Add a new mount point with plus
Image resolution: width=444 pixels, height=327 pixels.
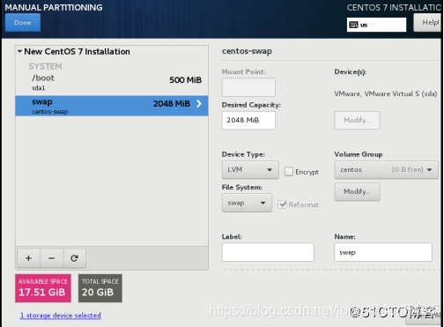pos(28,258)
